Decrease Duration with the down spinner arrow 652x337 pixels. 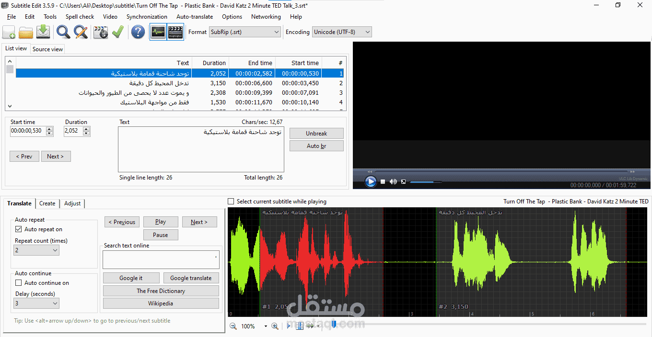click(x=86, y=134)
